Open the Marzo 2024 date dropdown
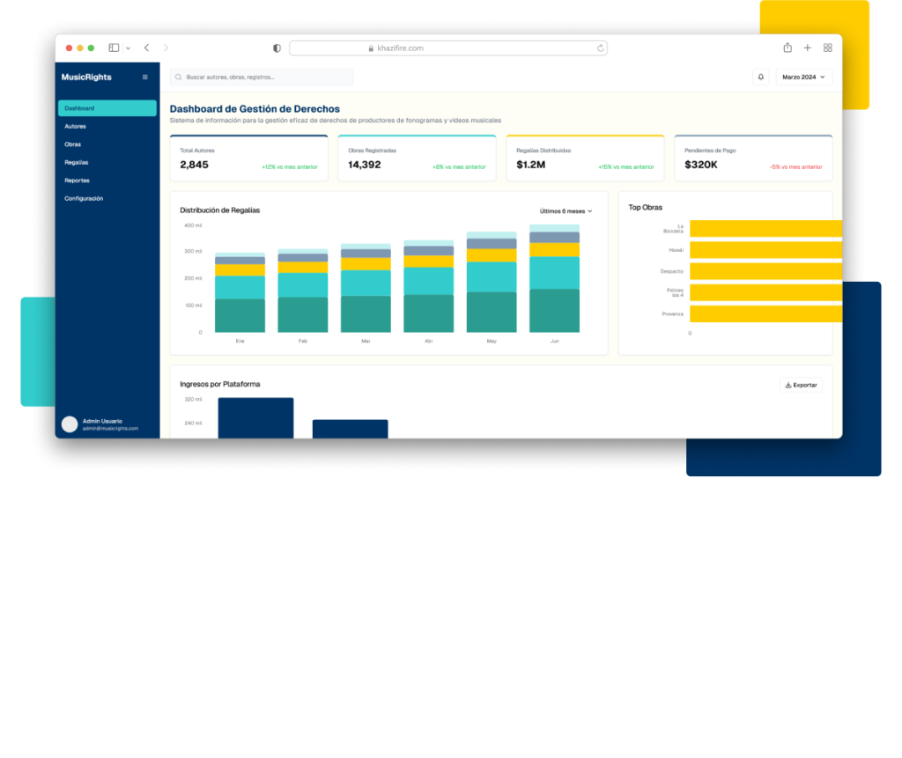This screenshot has height=758, width=902. tap(803, 77)
